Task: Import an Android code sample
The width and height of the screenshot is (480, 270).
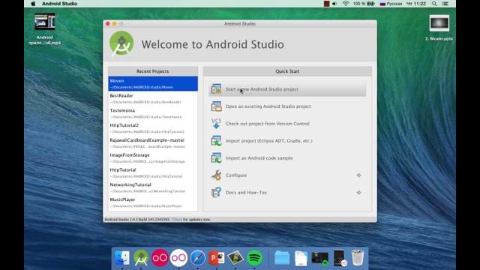Action: click(x=287, y=158)
